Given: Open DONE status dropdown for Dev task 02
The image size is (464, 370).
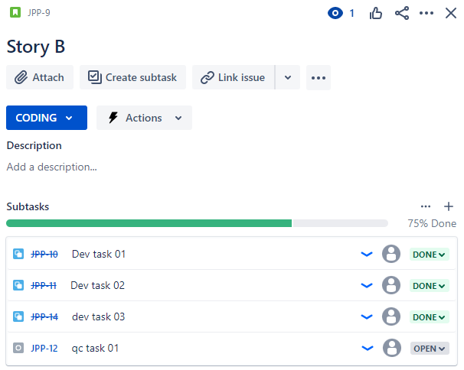Looking at the screenshot, I should (x=429, y=286).
